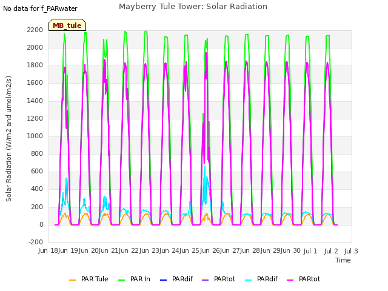Click the 1000 y-axis tick label
388x291 pixels.
point(35,136)
